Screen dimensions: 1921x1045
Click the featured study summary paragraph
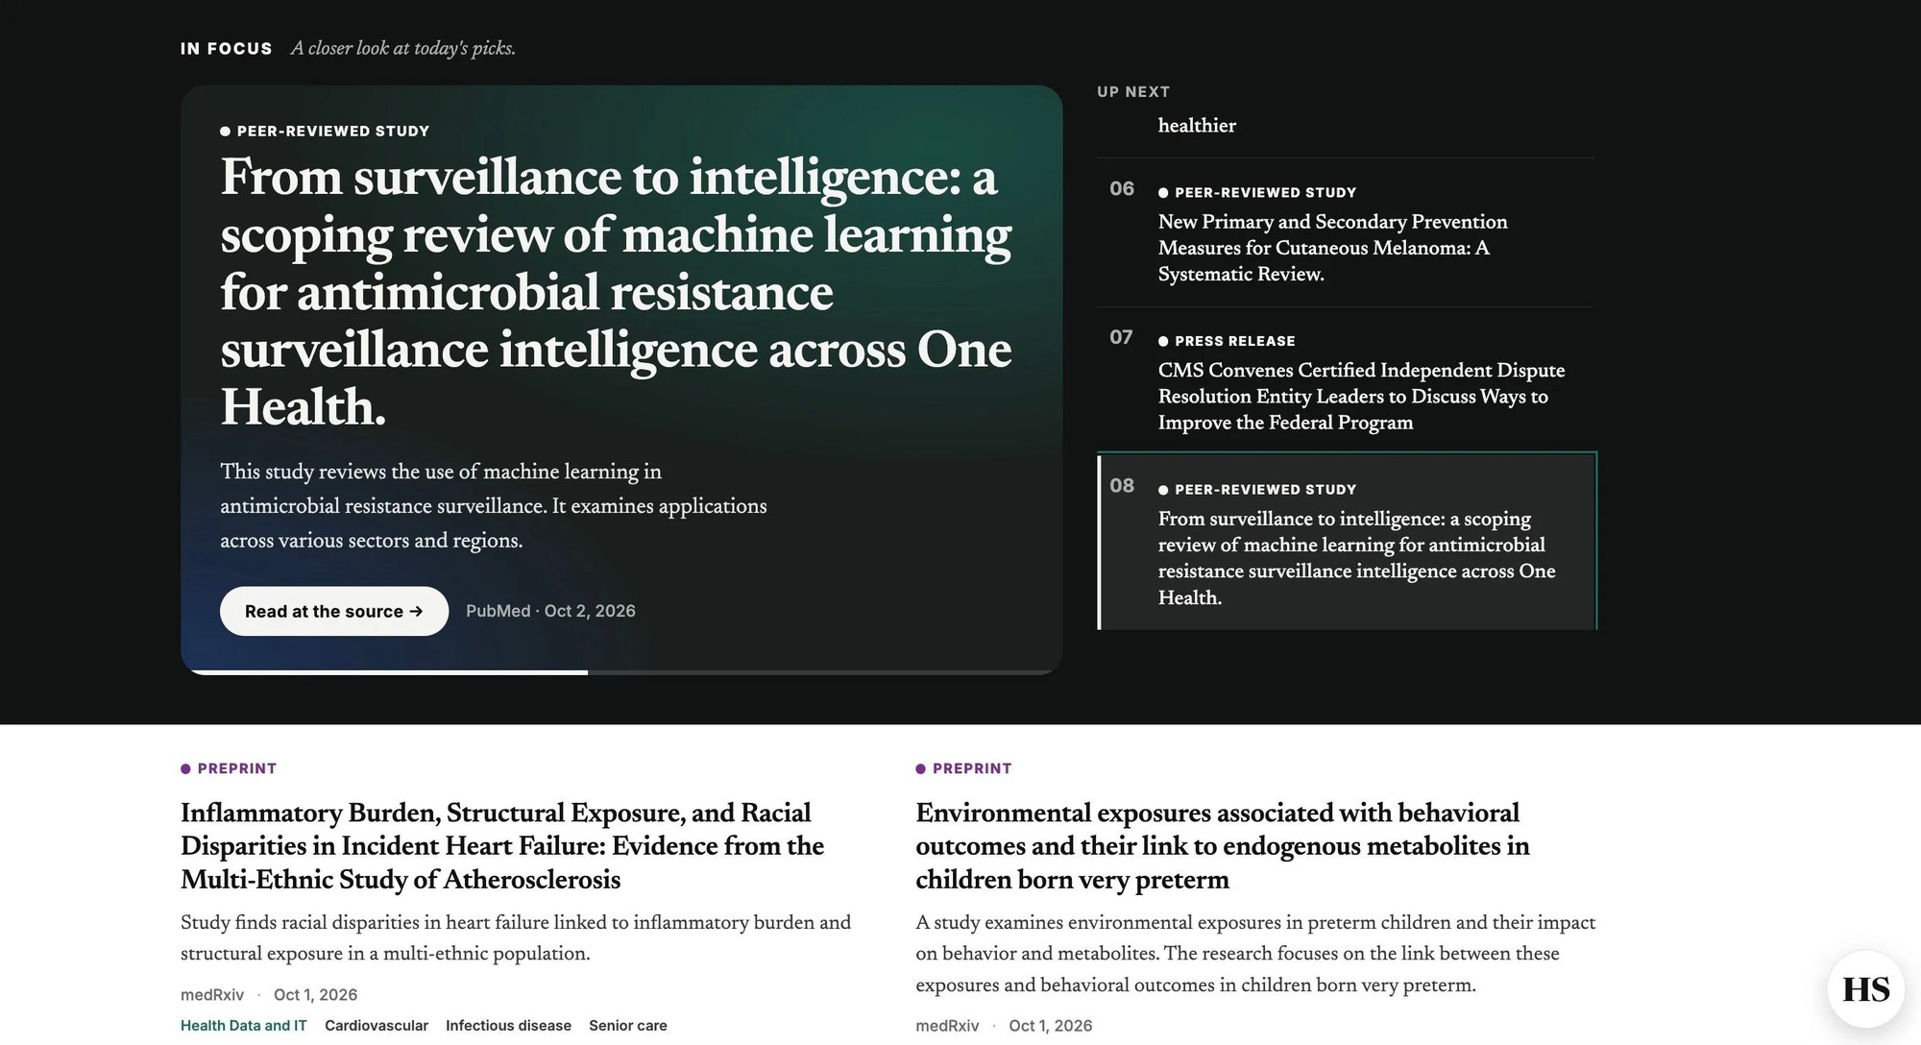494,506
